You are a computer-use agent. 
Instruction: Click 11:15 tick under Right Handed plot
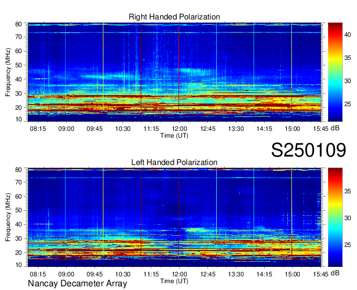click(151, 129)
